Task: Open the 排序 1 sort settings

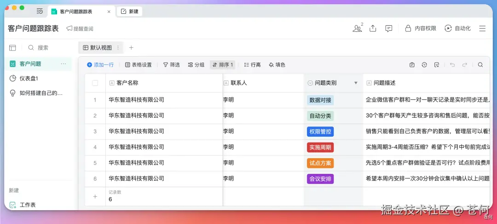Action: pos(223,65)
